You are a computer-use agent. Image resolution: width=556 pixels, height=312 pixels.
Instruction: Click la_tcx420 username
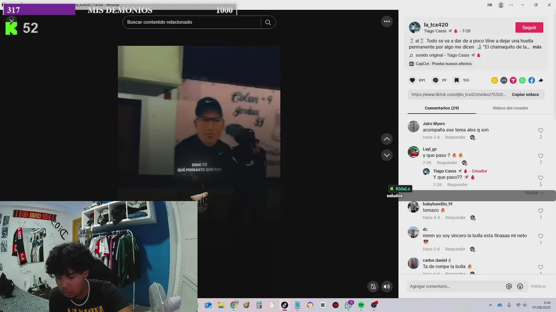(436, 25)
